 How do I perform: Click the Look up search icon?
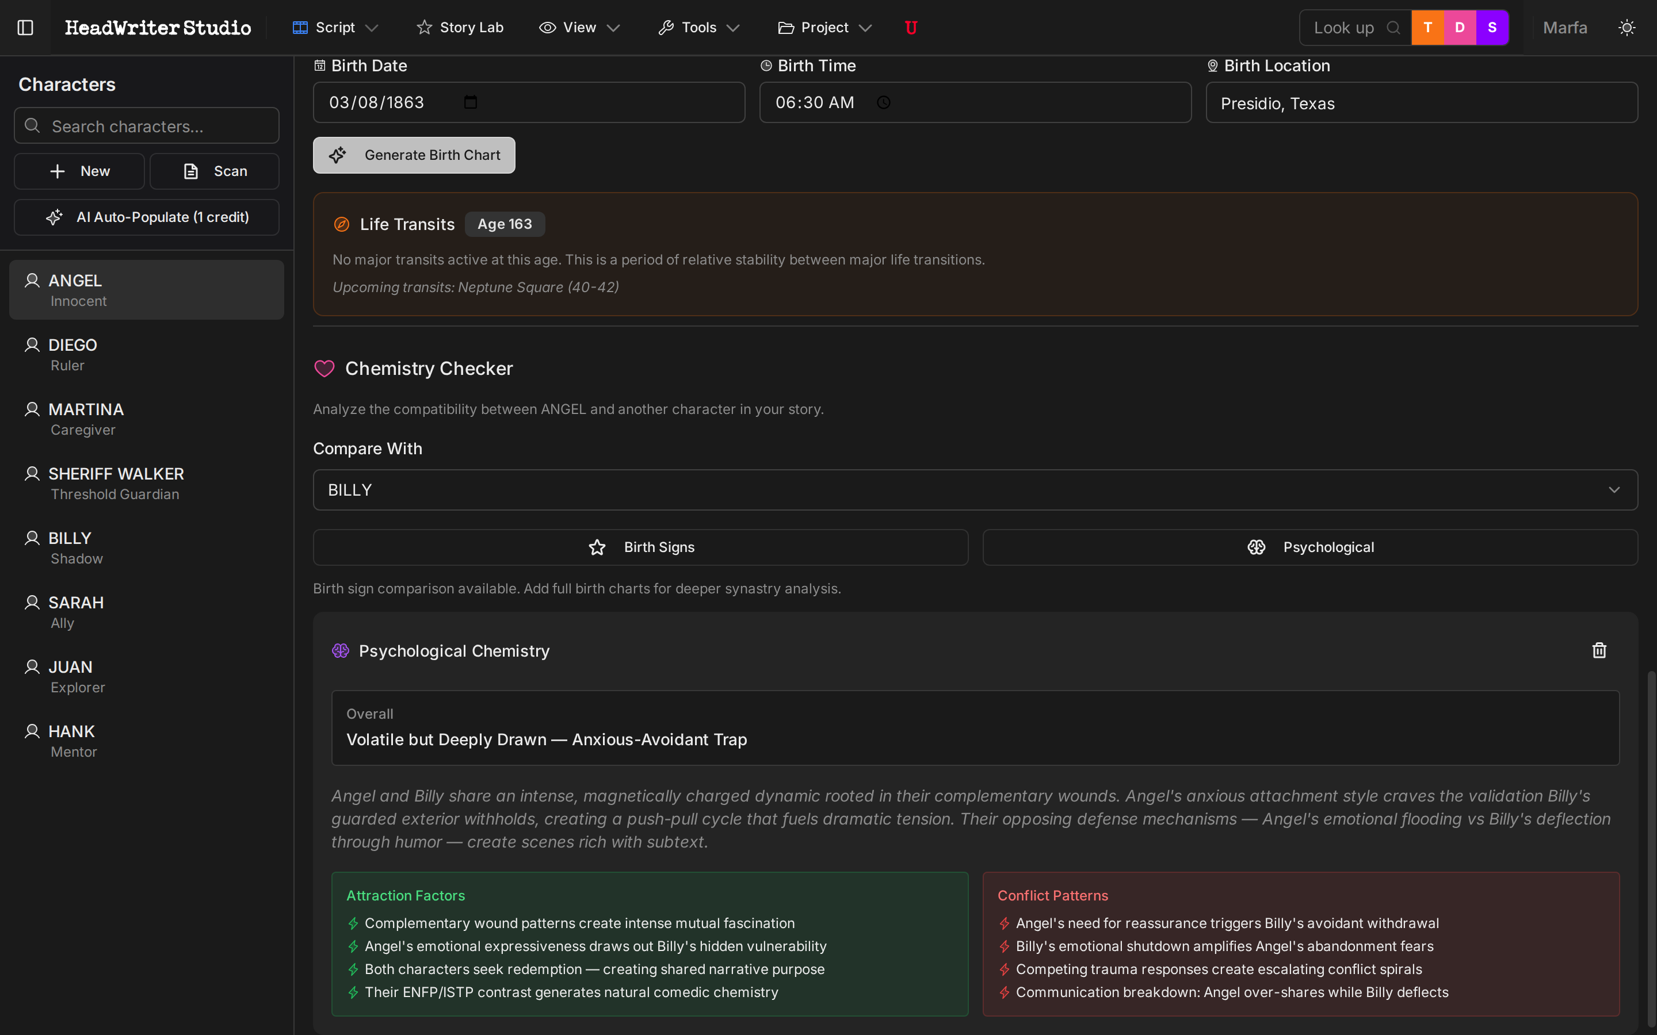[1393, 28]
